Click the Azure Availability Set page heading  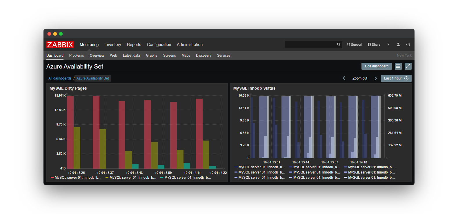[x=75, y=67]
